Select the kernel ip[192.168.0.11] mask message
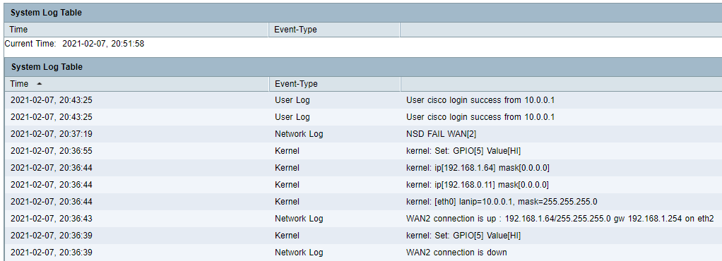The height and width of the screenshot is (261, 722). coord(477,185)
